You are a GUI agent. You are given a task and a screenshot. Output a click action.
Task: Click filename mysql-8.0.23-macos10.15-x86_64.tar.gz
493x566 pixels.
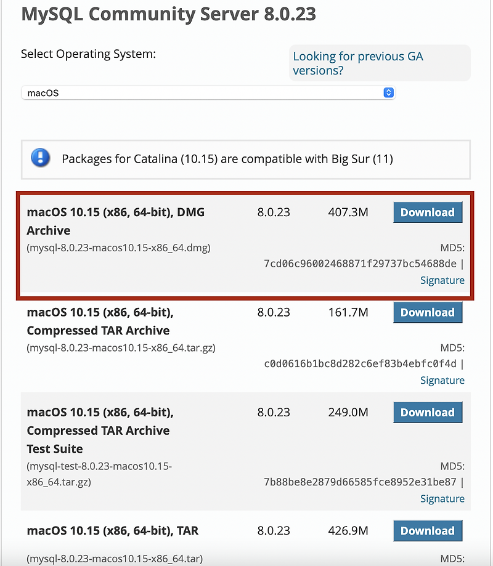pos(121,348)
